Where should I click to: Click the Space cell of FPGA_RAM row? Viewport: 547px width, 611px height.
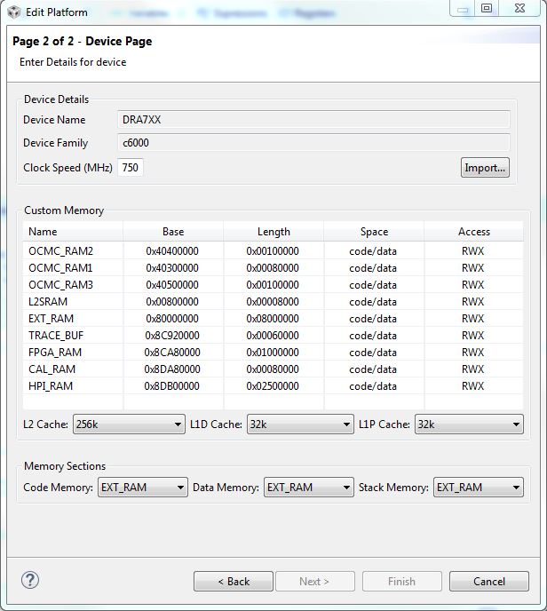click(x=373, y=353)
